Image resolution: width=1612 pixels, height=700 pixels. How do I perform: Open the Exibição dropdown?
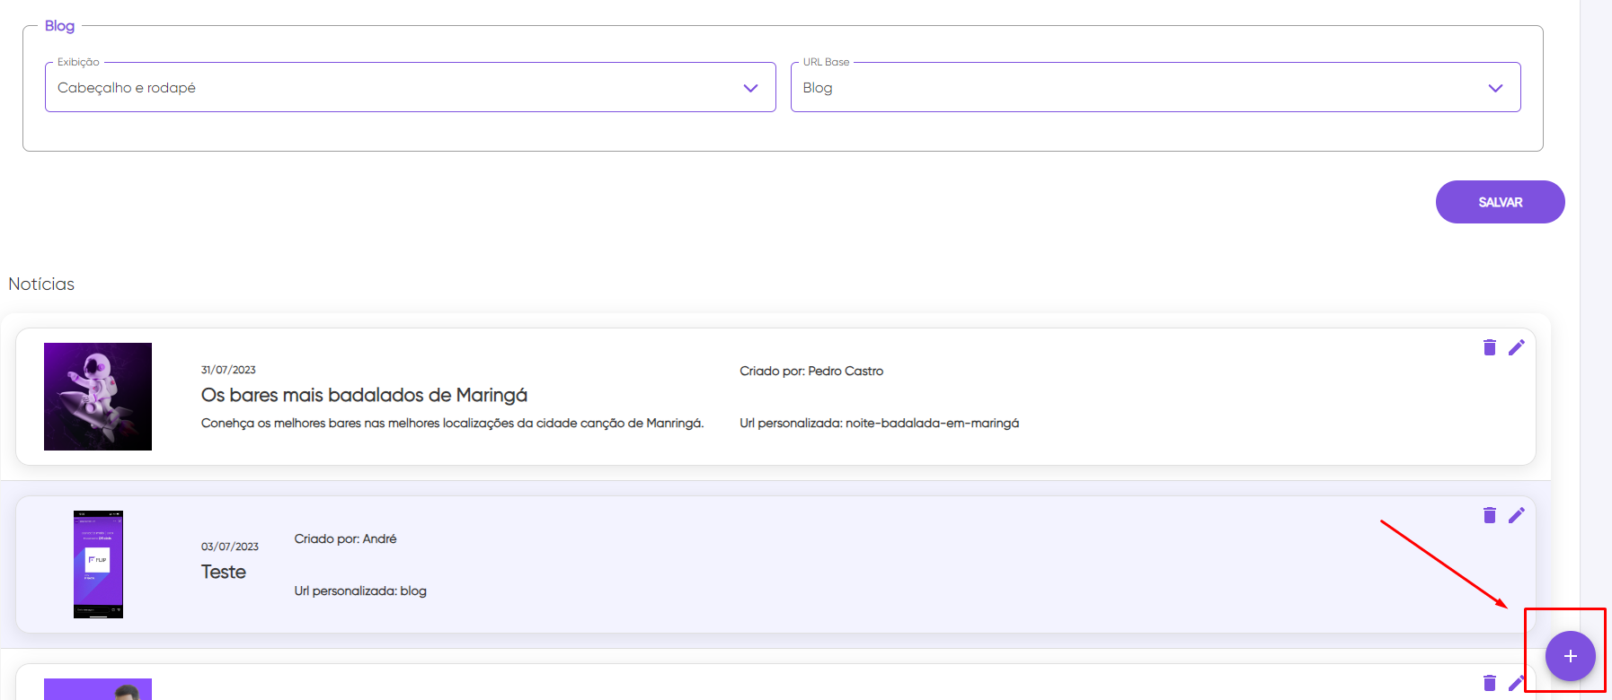411,87
